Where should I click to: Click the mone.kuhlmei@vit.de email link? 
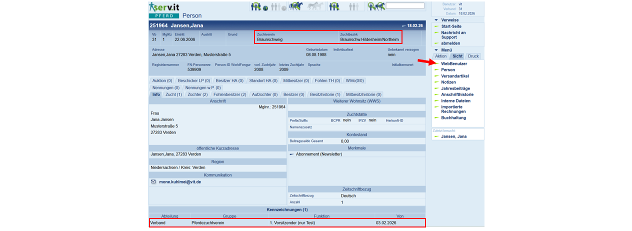tap(180, 182)
